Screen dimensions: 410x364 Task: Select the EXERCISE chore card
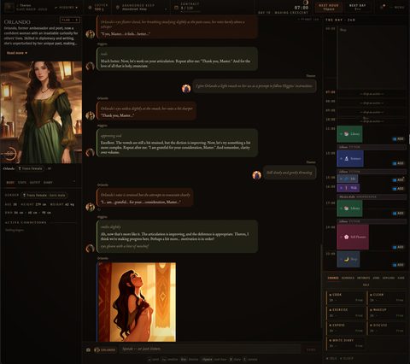pyautogui.click(x=346, y=313)
